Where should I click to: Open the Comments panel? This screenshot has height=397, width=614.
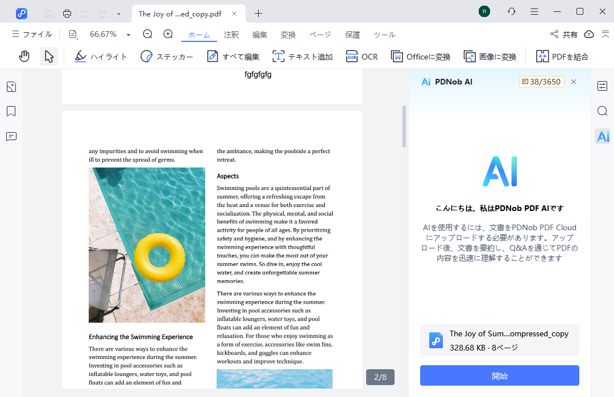click(x=11, y=136)
